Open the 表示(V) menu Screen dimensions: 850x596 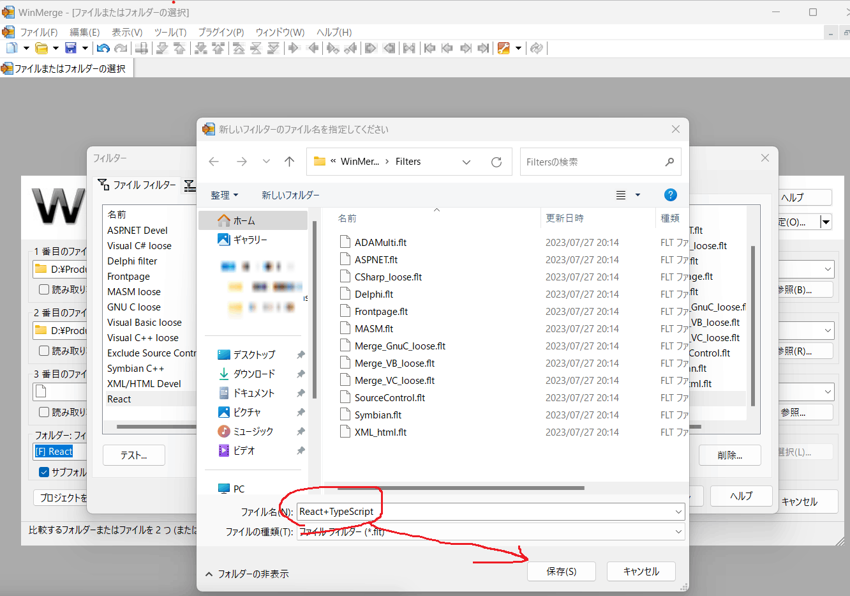point(127,32)
